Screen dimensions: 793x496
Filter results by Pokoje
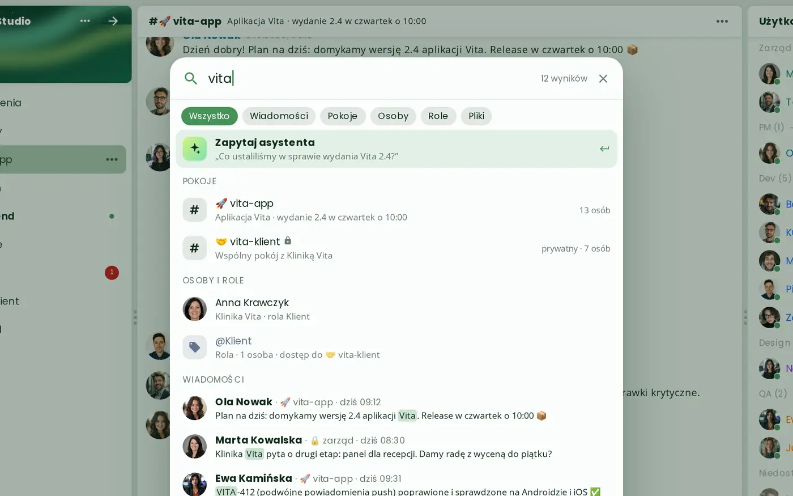pyautogui.click(x=343, y=116)
